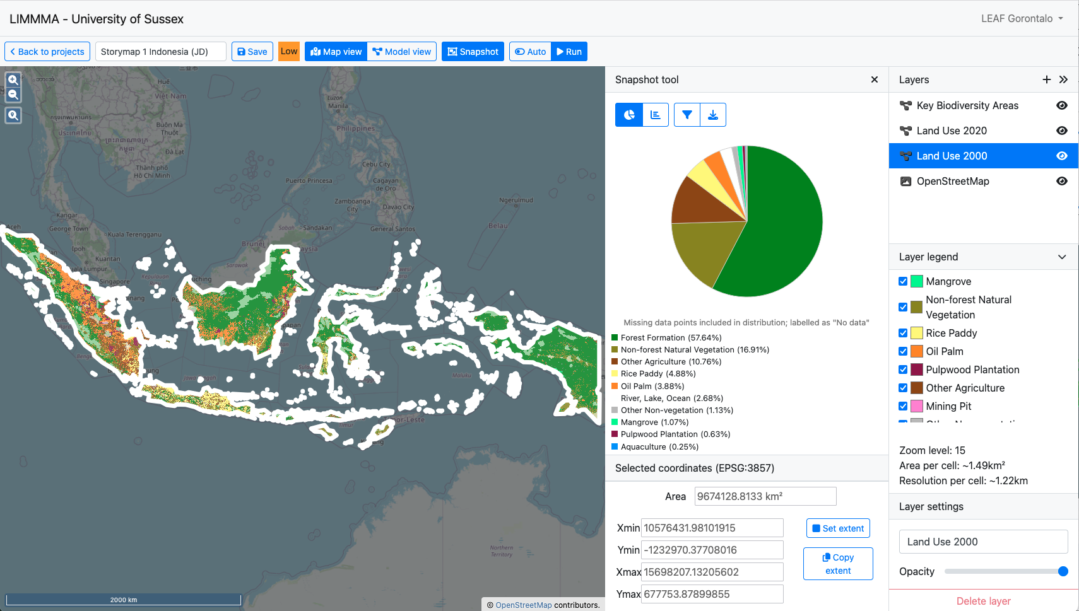Screen dimensions: 1079x611
Task: Toggle visibility of Land Use 2020 layer
Action: click(x=1061, y=131)
